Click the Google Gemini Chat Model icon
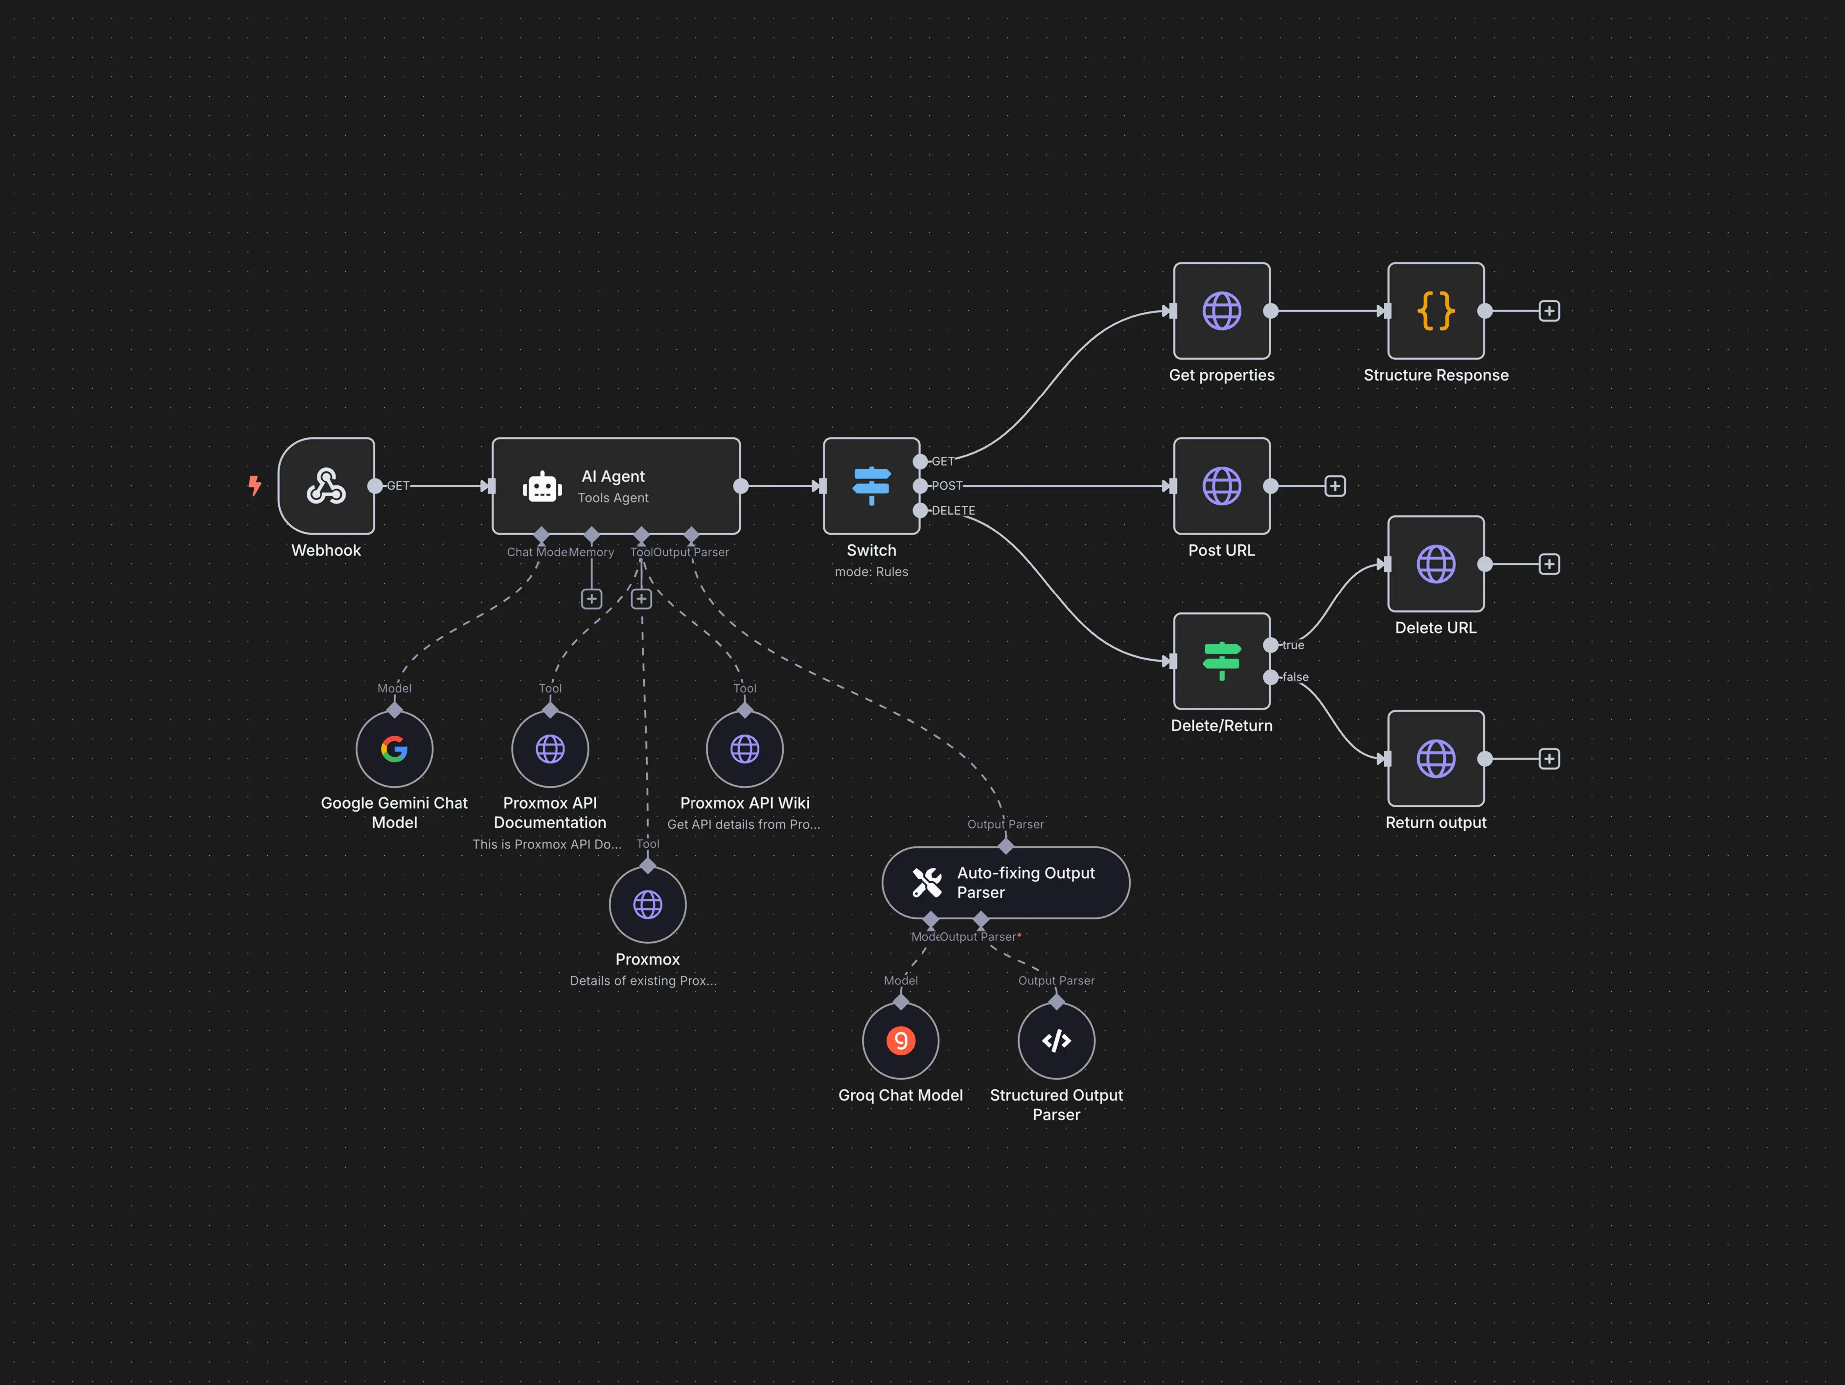 (x=394, y=749)
